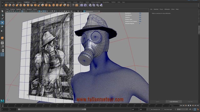Select the Foamy sculpt brush

coord(28,5)
